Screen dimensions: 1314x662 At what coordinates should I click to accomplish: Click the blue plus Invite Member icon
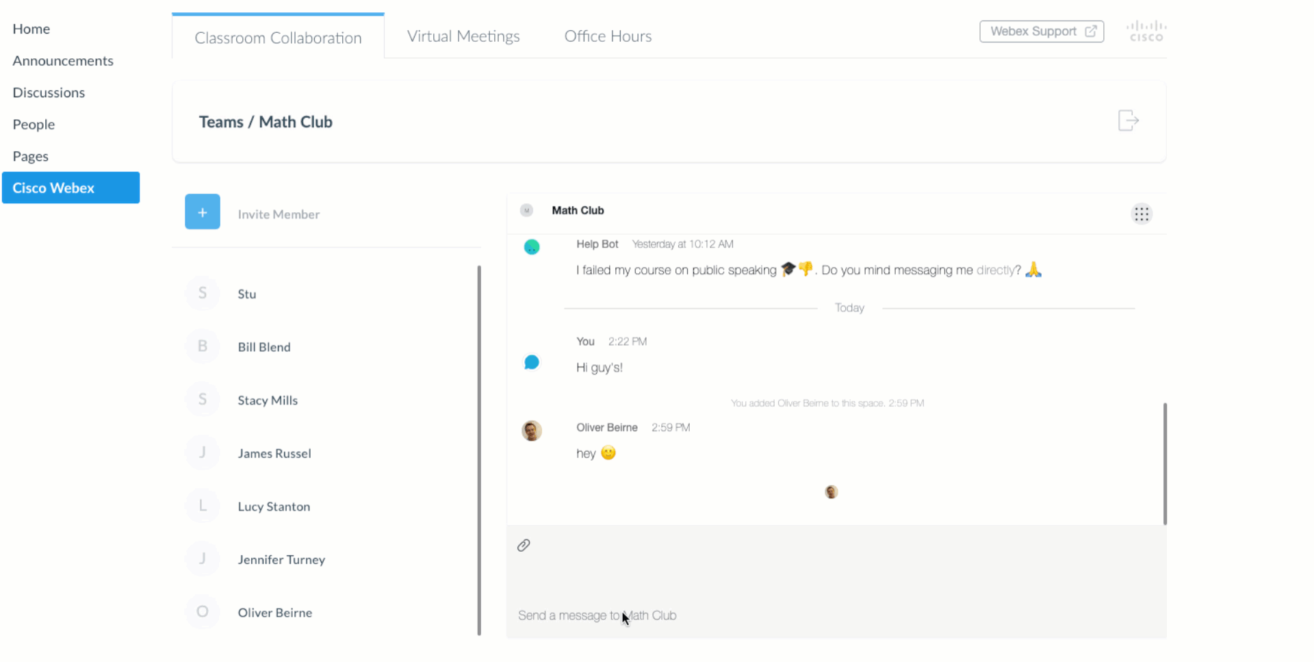(x=203, y=212)
